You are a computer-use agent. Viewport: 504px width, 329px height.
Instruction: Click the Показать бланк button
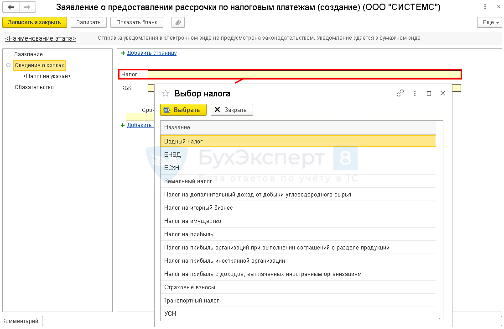137,22
